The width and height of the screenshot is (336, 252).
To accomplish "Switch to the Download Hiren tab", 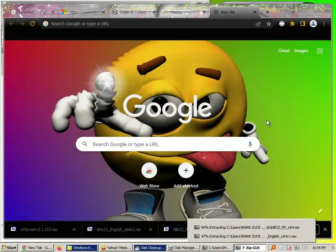I will coord(32,12).
